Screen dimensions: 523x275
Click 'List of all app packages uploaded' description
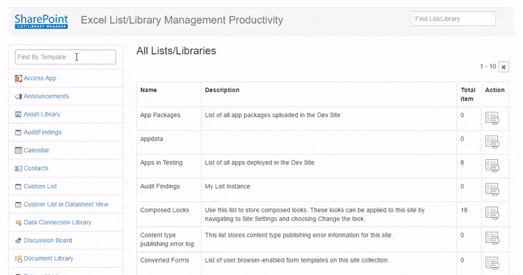(x=273, y=115)
